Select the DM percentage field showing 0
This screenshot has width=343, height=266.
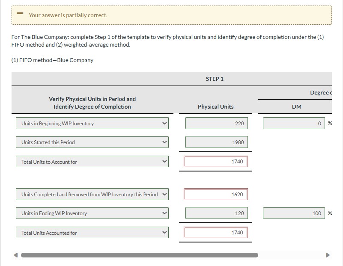click(x=294, y=123)
